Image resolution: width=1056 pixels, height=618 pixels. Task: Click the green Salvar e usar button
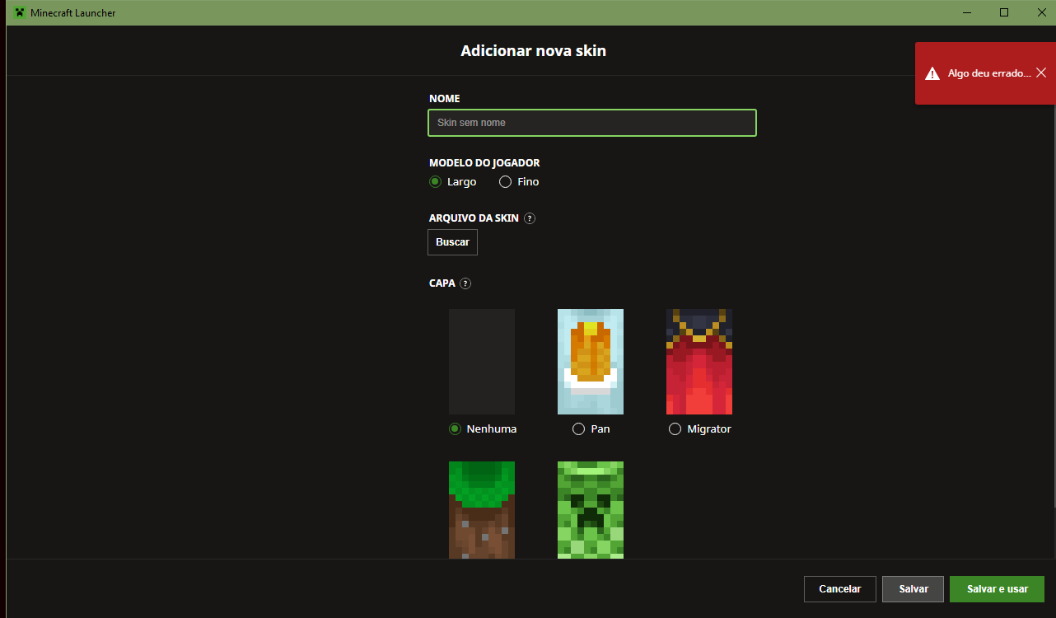(x=998, y=589)
